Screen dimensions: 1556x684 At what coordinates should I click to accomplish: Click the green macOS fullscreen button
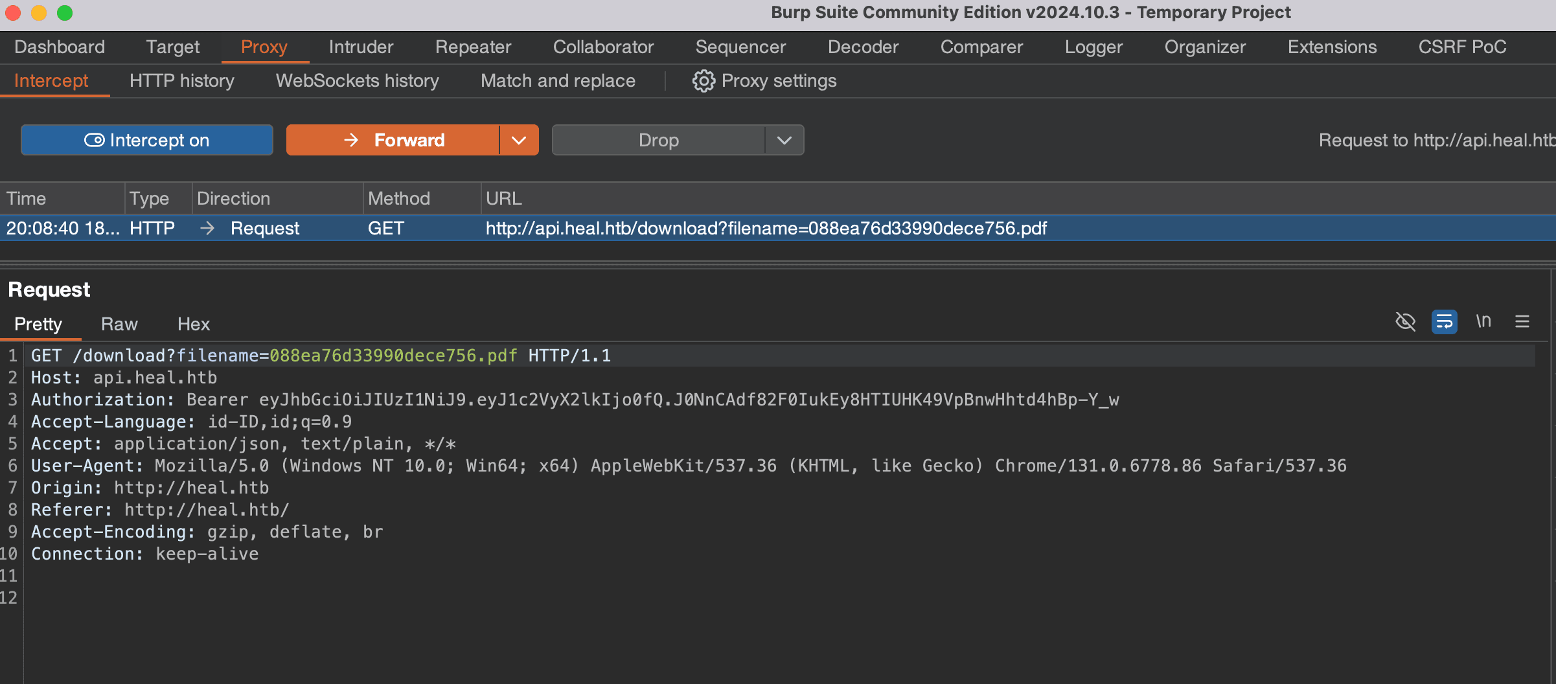coord(65,13)
